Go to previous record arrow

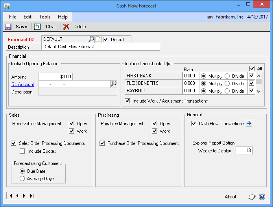click(x=17, y=196)
